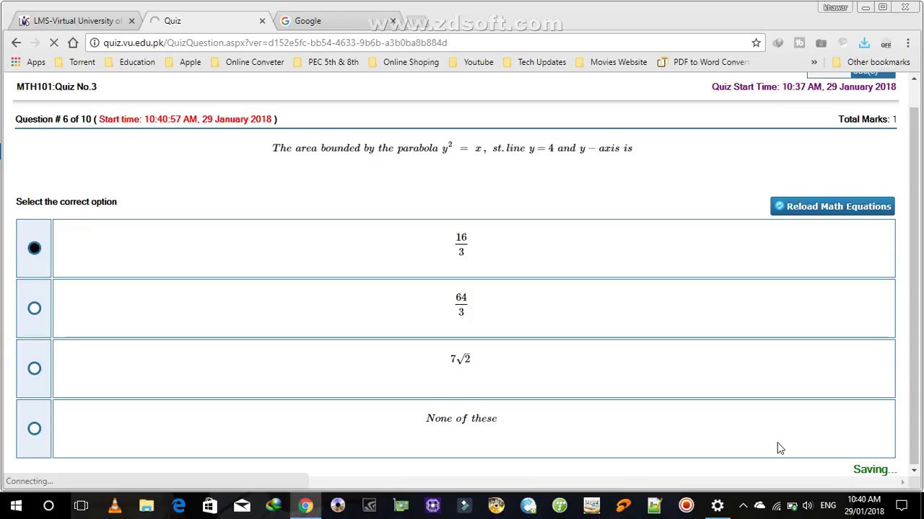The height and width of the screenshot is (519, 924).
Task: Open PEC 5th & 8th bookmark folder
Action: pyautogui.click(x=326, y=62)
